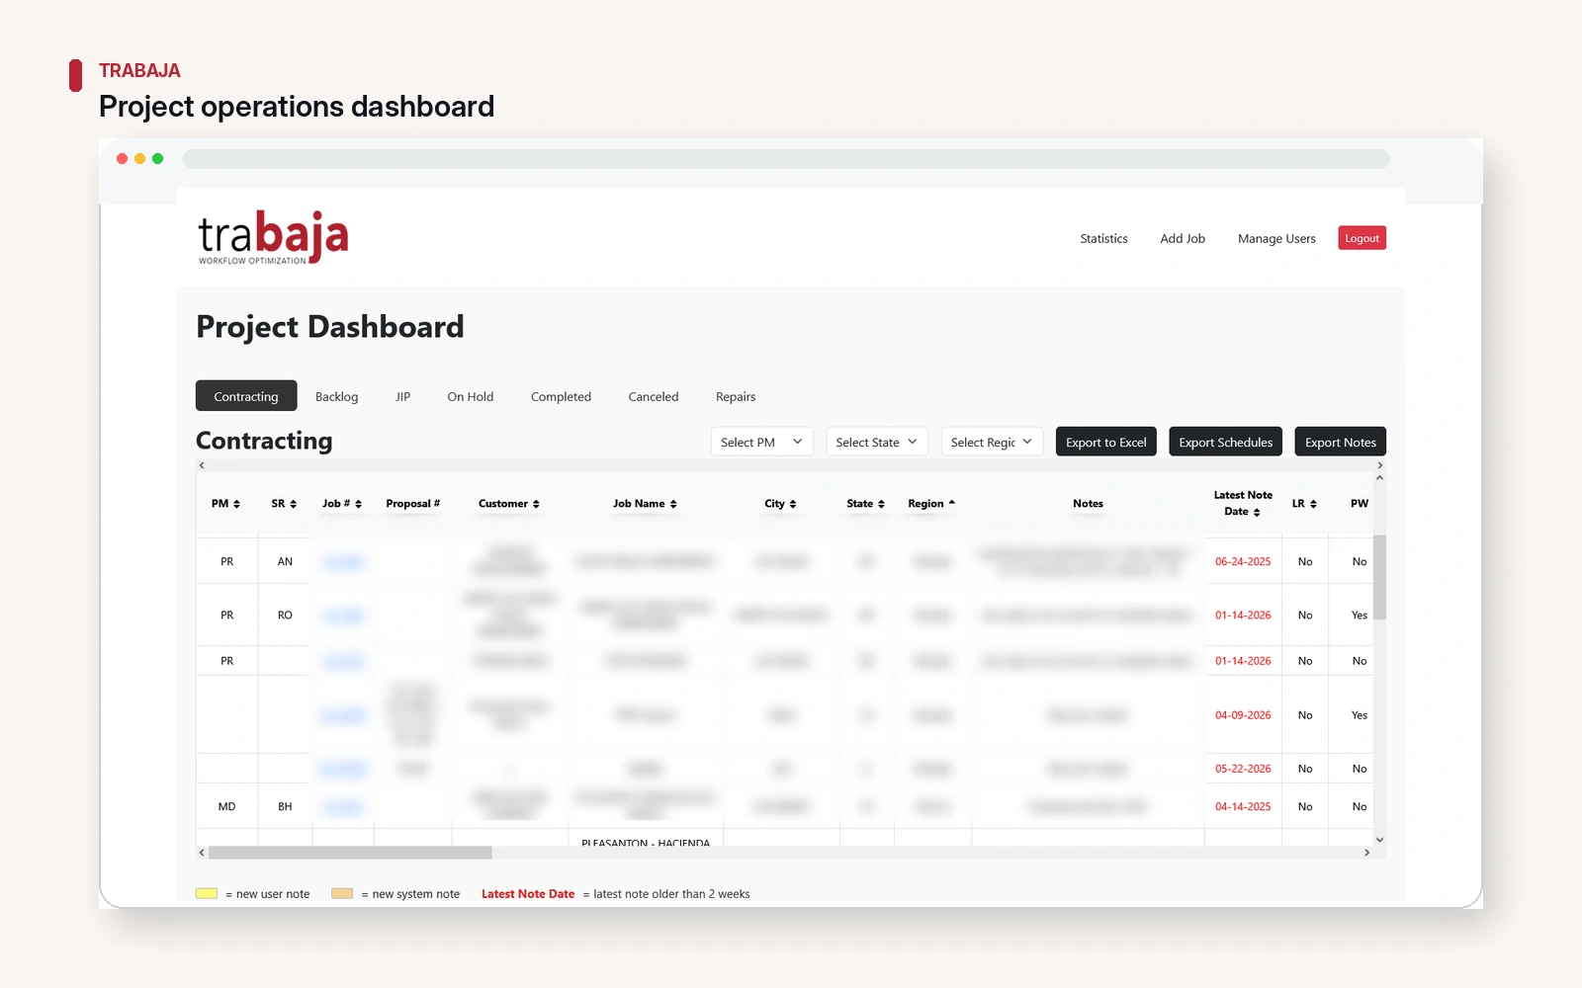The height and width of the screenshot is (988, 1582).
Task: Open the Completed tab
Action: click(x=561, y=396)
